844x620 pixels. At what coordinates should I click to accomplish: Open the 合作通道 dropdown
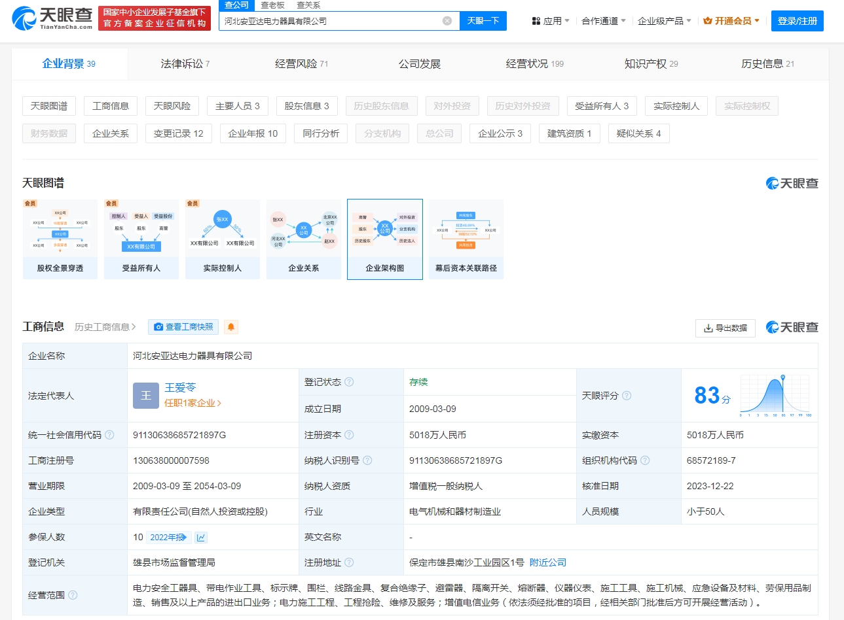(604, 21)
